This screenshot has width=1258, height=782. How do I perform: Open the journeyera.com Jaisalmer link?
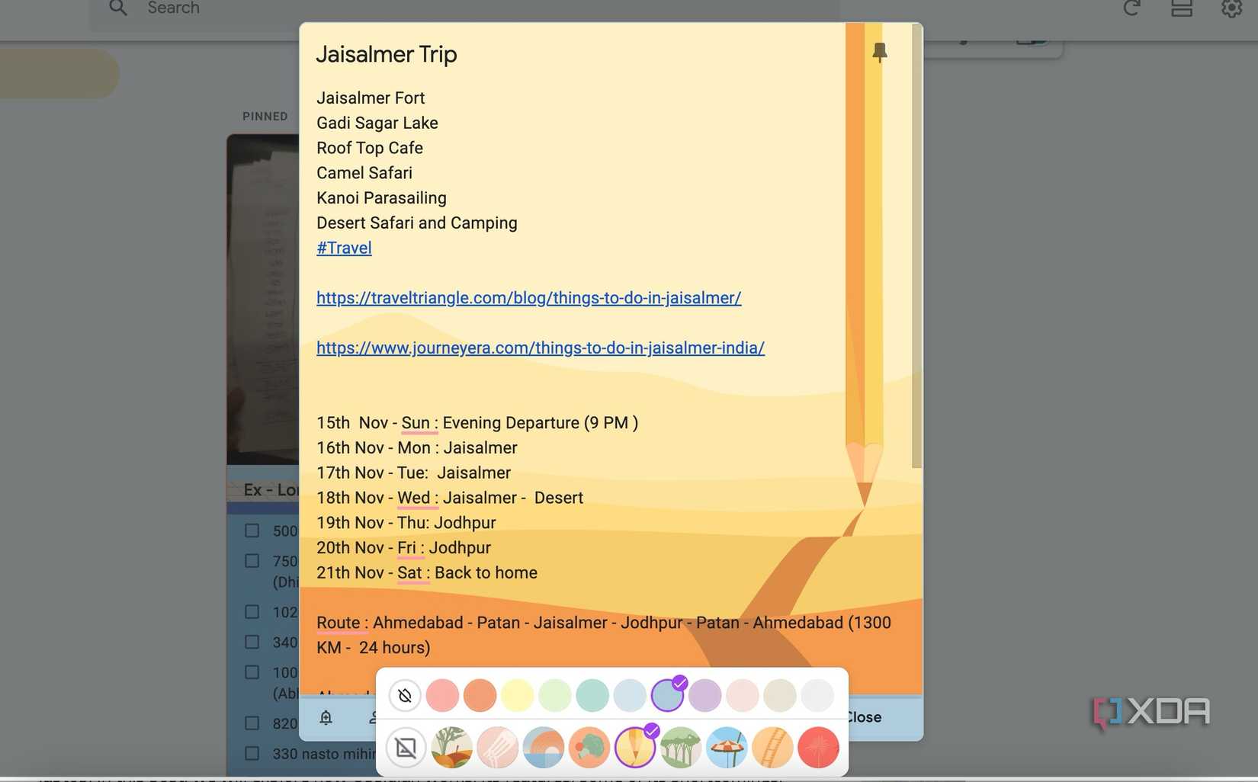[541, 348]
